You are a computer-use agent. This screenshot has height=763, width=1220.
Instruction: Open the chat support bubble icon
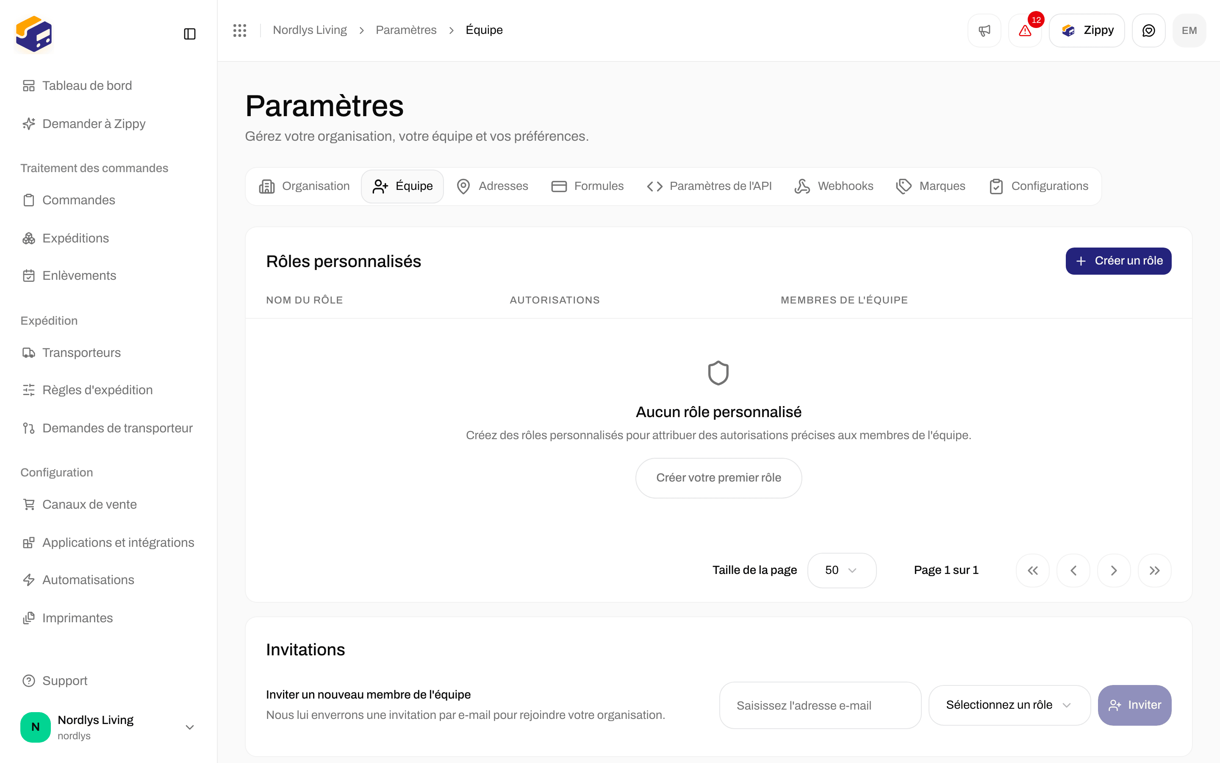[x=1148, y=31]
